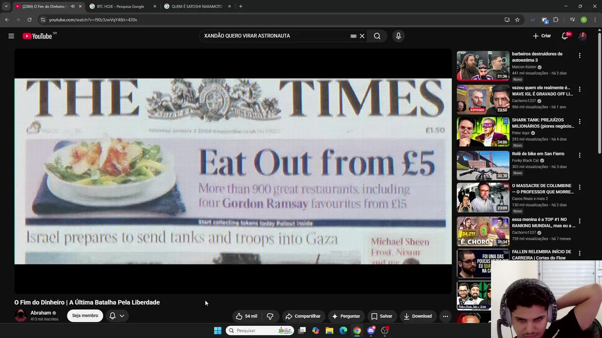Click the Compartilhar share button
The height and width of the screenshot is (338, 602).
pos(303,316)
